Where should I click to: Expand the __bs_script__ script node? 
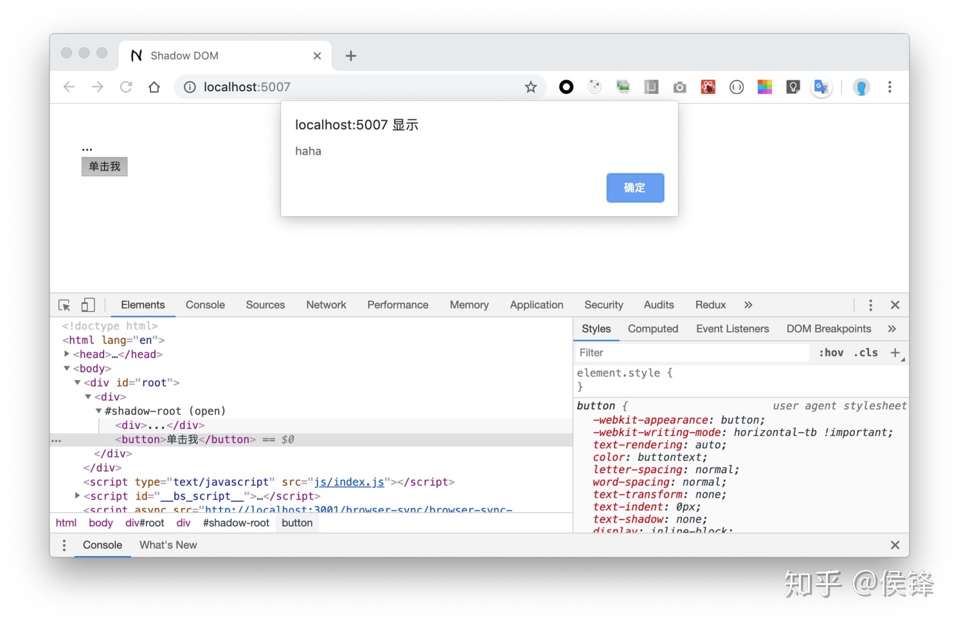[77, 496]
